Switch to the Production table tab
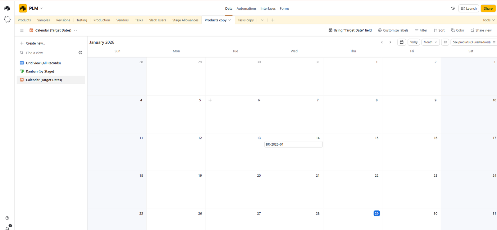497x230 pixels. click(102, 20)
